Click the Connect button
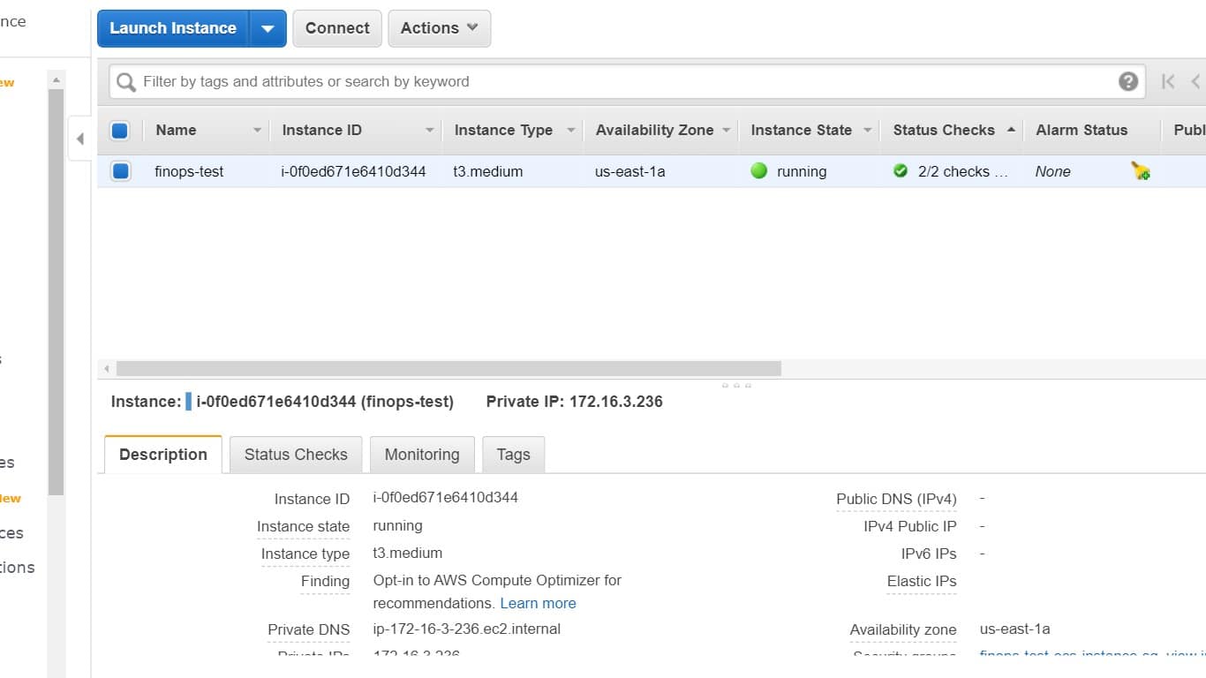This screenshot has height=678, width=1206. point(336,27)
